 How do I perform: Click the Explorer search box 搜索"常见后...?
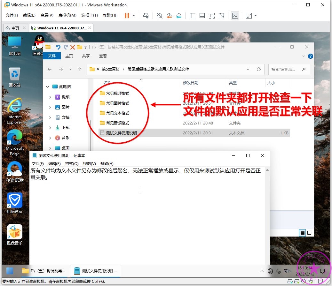[289, 69]
